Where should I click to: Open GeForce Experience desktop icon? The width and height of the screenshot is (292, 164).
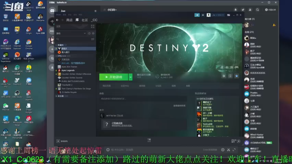tap(5, 58)
